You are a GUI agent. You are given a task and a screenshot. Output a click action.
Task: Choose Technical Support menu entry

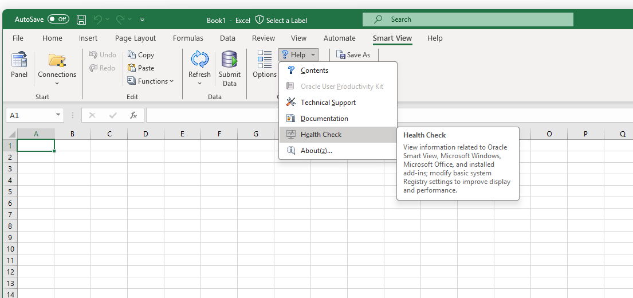coord(328,103)
